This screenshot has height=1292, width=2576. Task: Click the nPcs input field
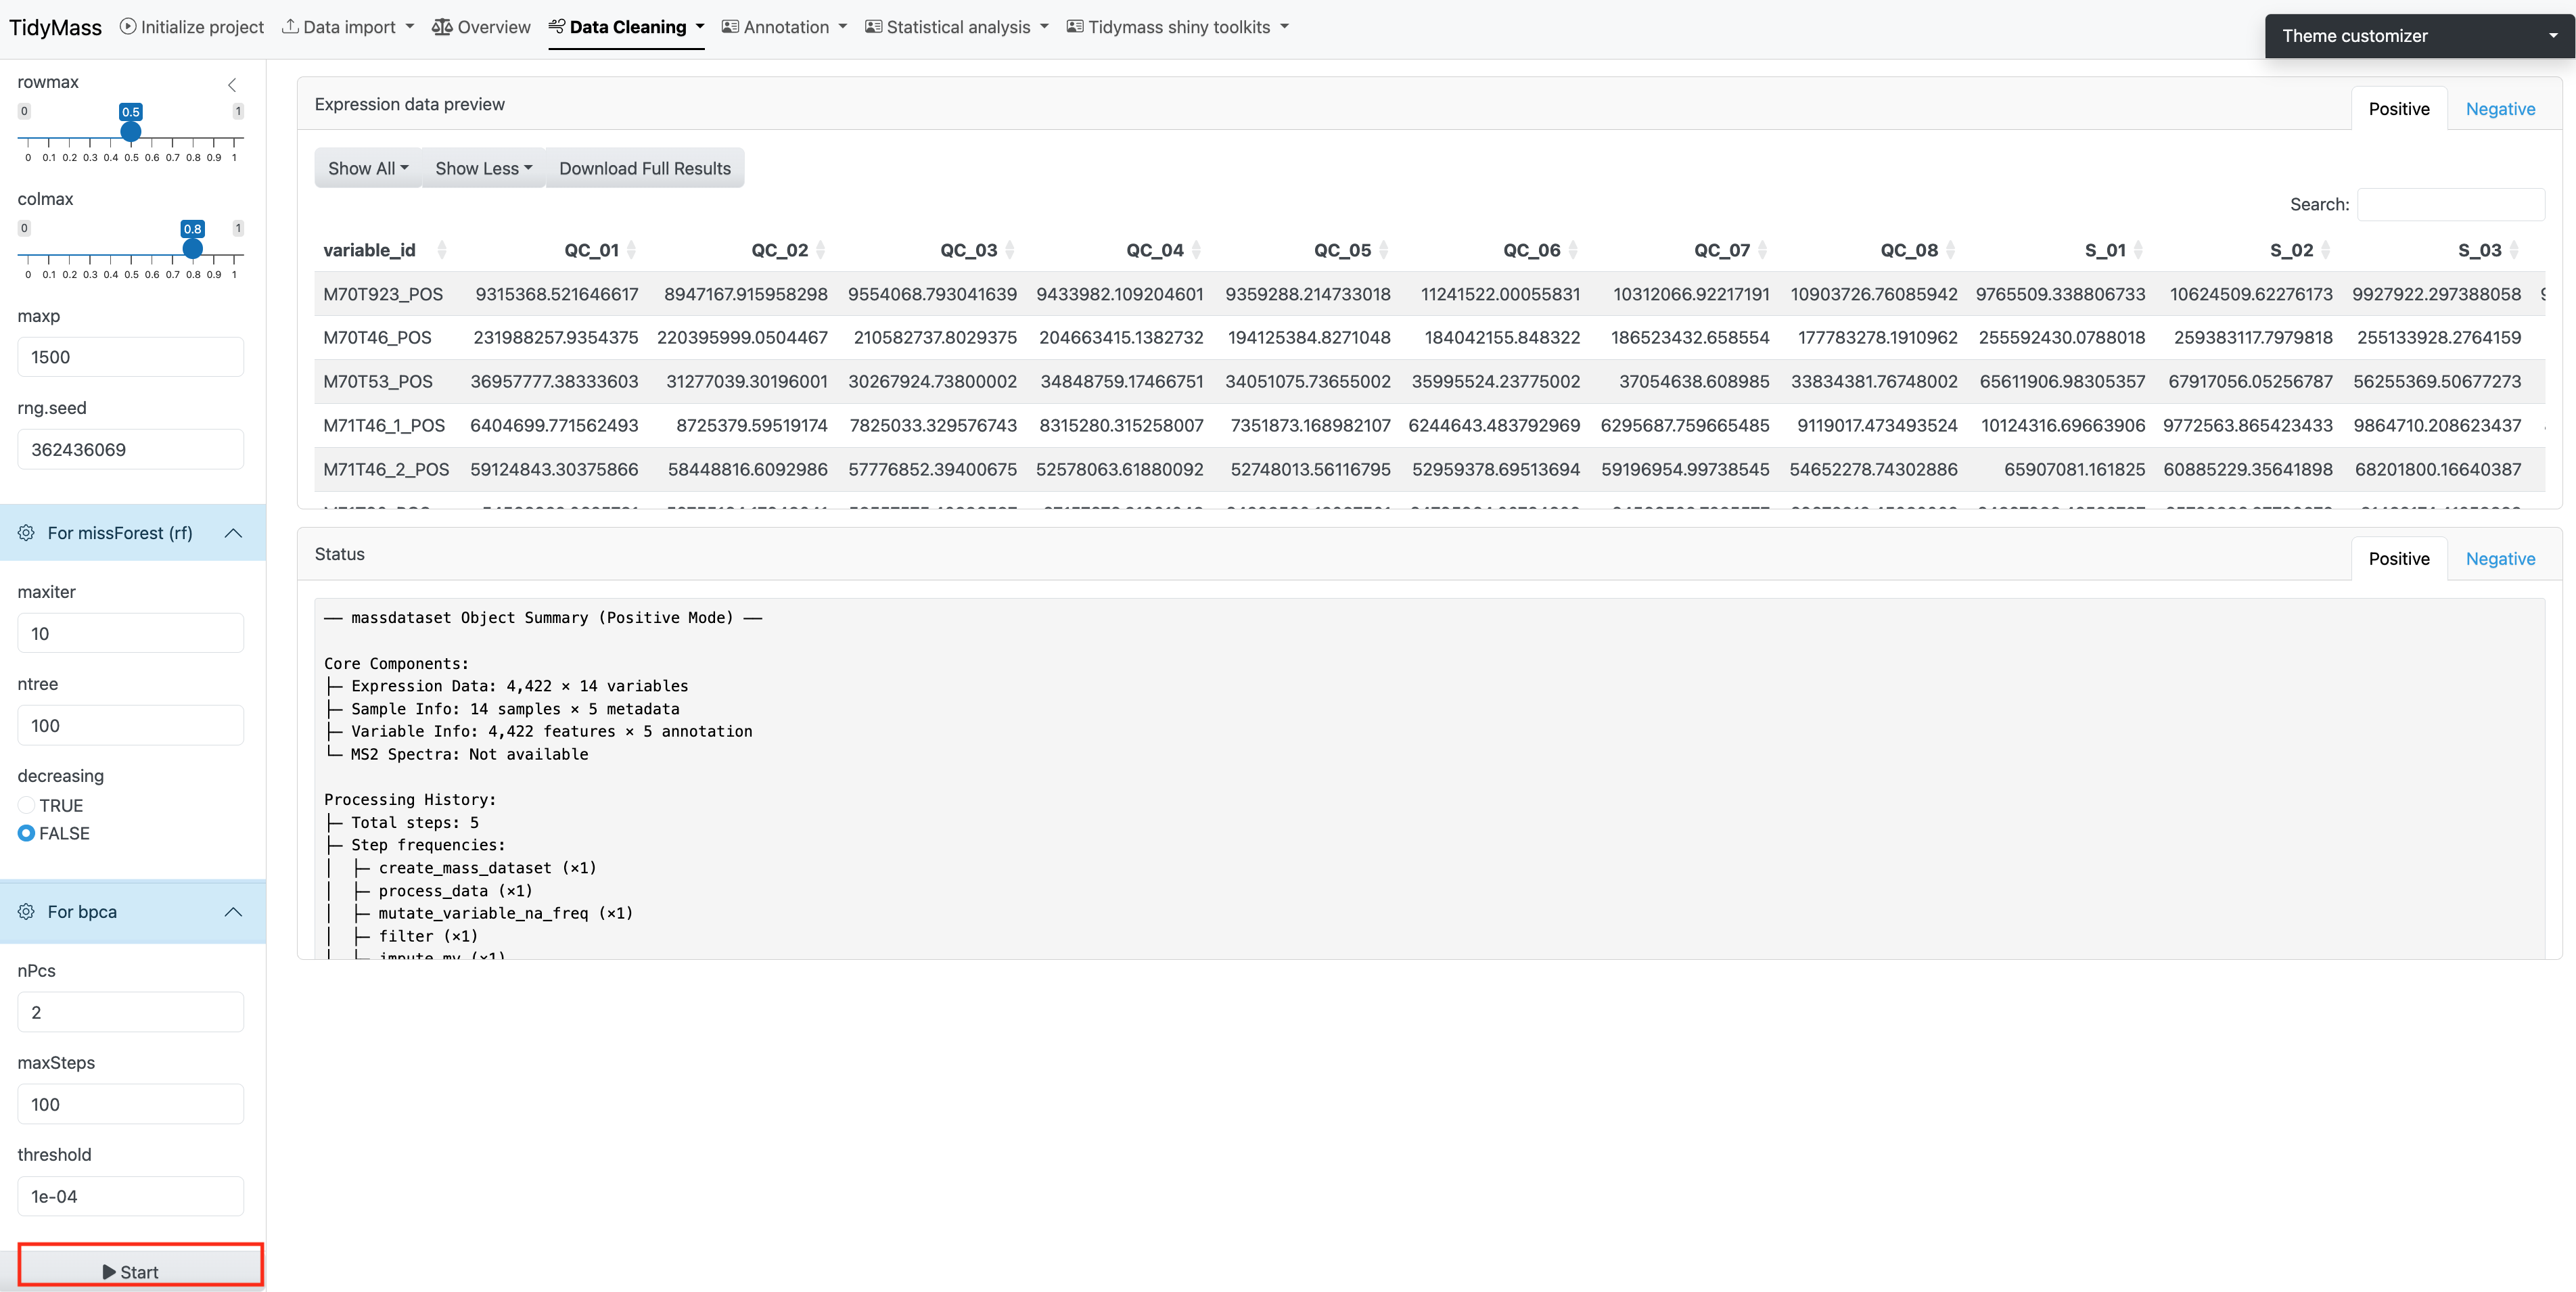130,1012
